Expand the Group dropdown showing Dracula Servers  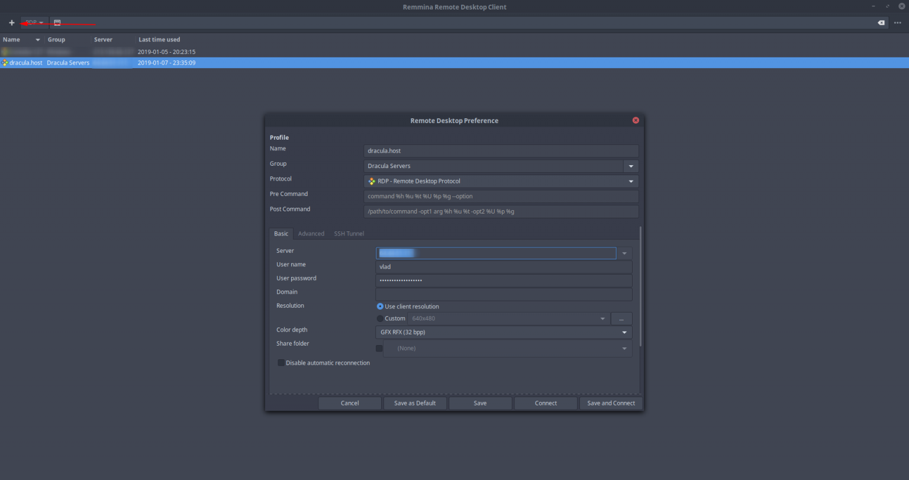[631, 166]
